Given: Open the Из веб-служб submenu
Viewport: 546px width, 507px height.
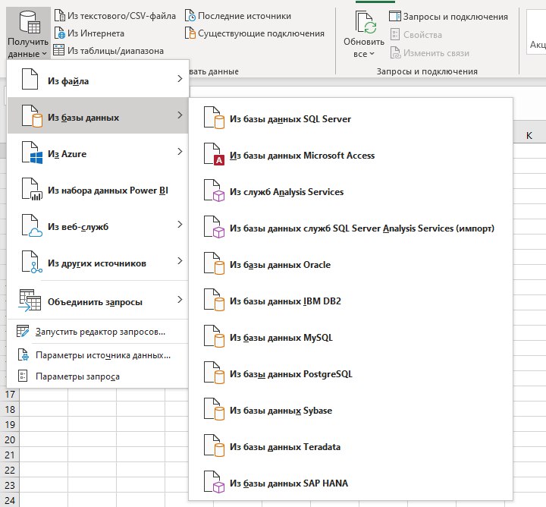Looking at the screenshot, I should [98, 225].
